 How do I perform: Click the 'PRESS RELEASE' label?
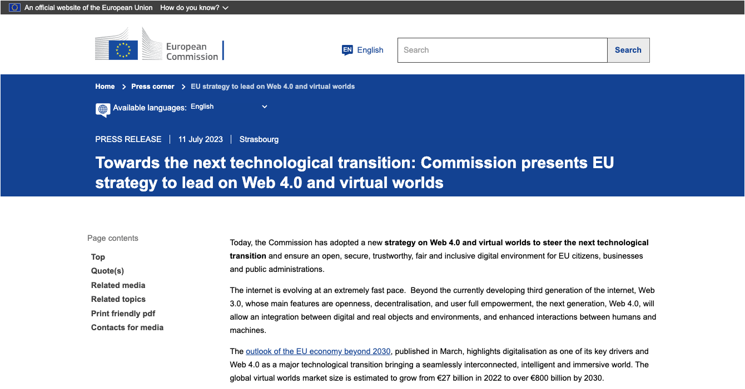tap(128, 139)
